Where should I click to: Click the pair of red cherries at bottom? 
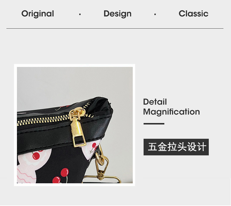[x=61, y=176]
